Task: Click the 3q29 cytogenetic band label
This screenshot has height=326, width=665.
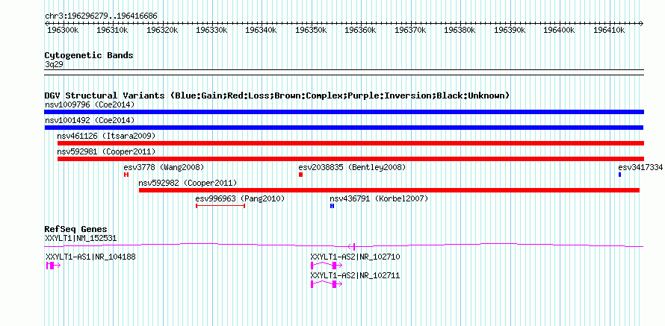Action: [54, 64]
